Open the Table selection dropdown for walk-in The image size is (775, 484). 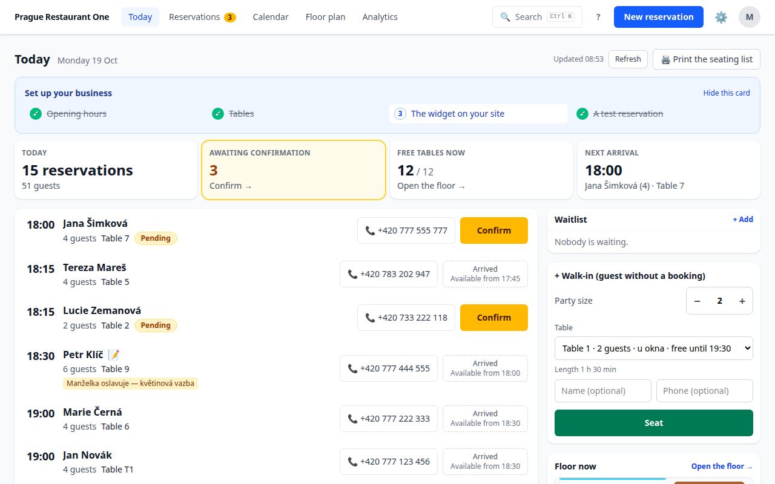pos(654,348)
